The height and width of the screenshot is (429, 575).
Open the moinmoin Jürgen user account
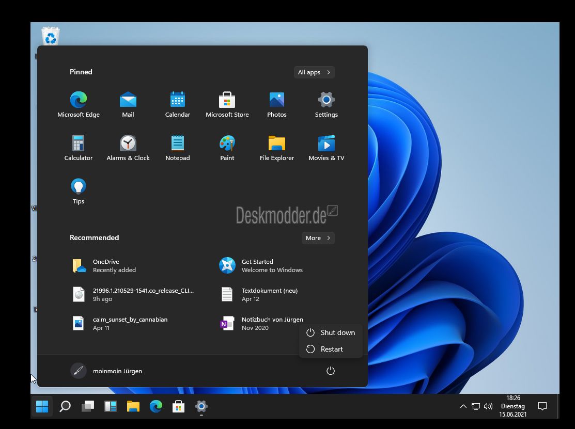coord(106,371)
